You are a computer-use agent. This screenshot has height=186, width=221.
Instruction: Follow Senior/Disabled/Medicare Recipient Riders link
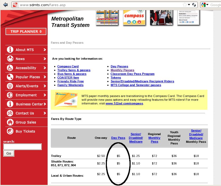(x=142, y=81)
